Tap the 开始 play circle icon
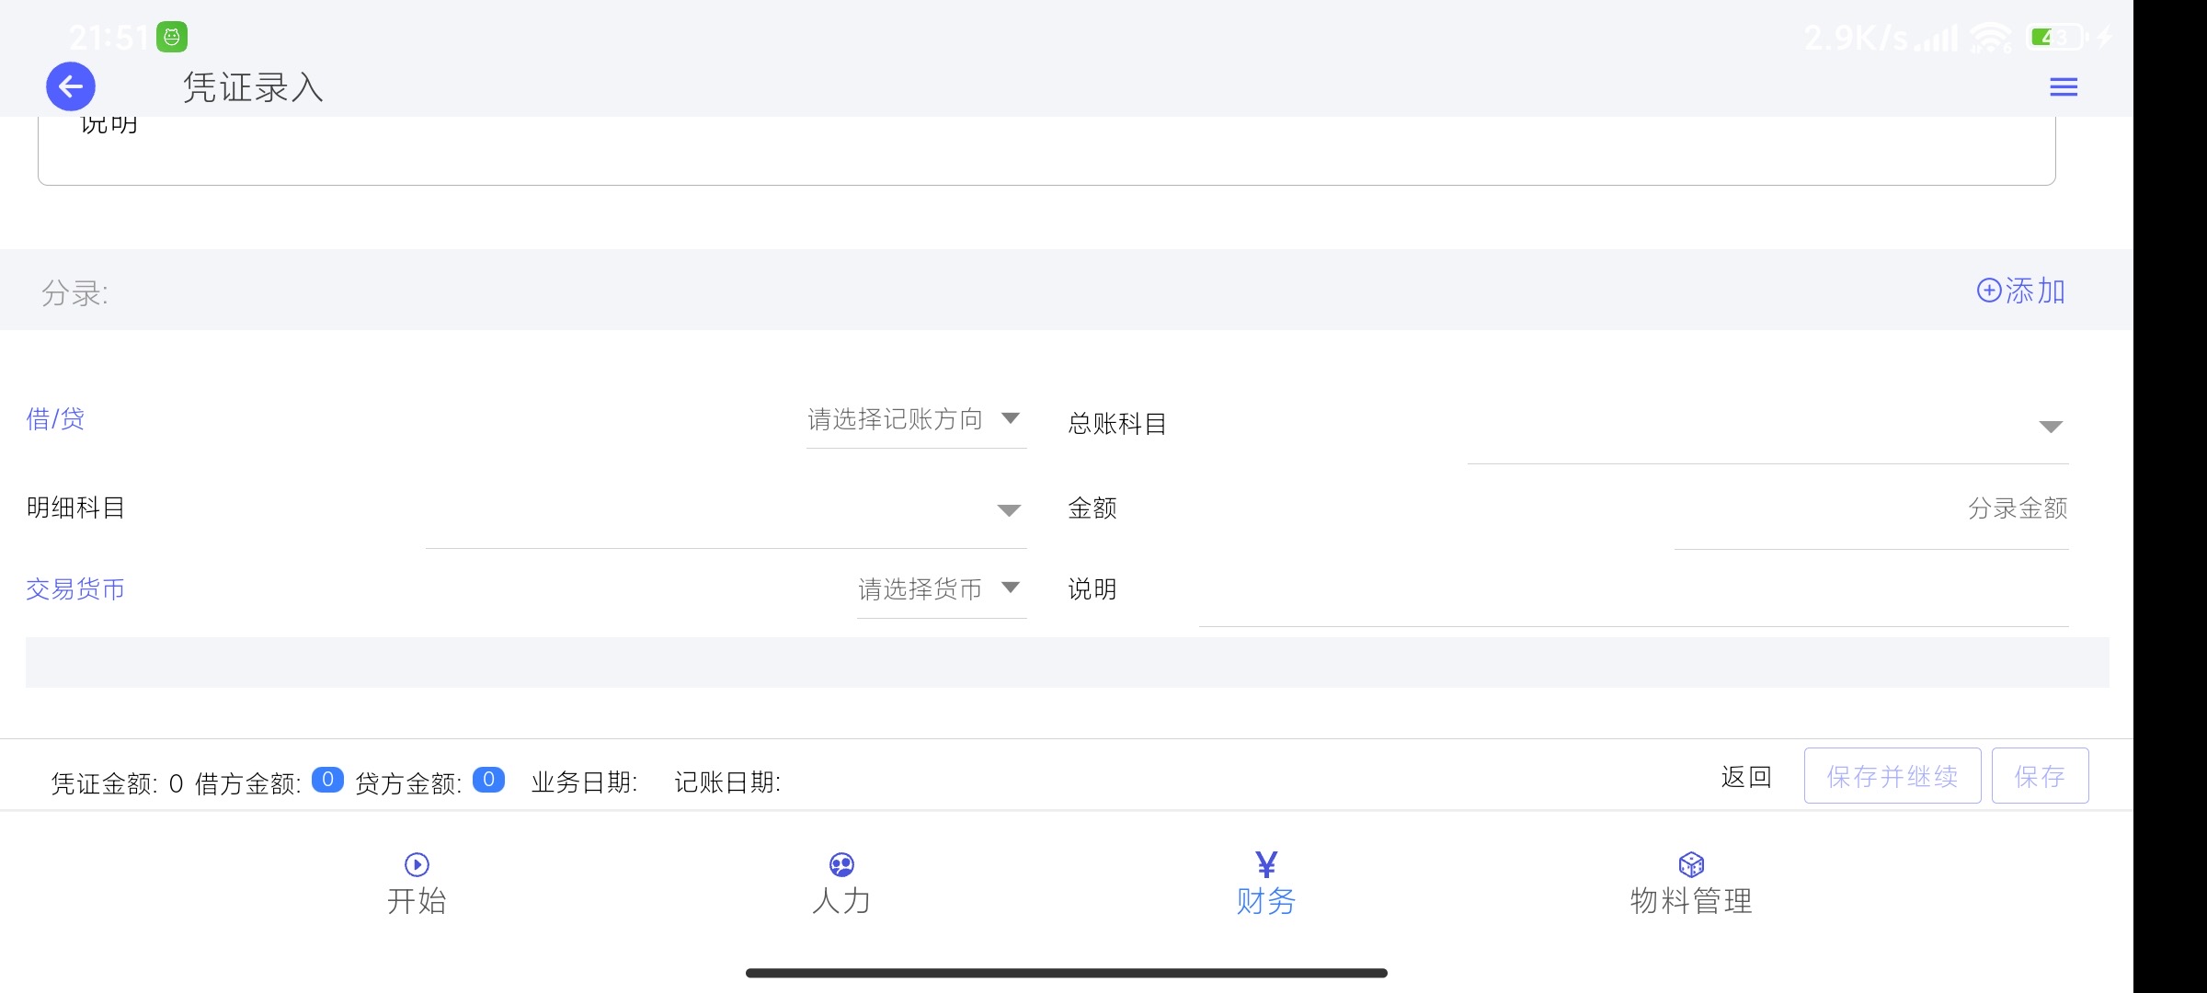The width and height of the screenshot is (2207, 993). click(417, 864)
